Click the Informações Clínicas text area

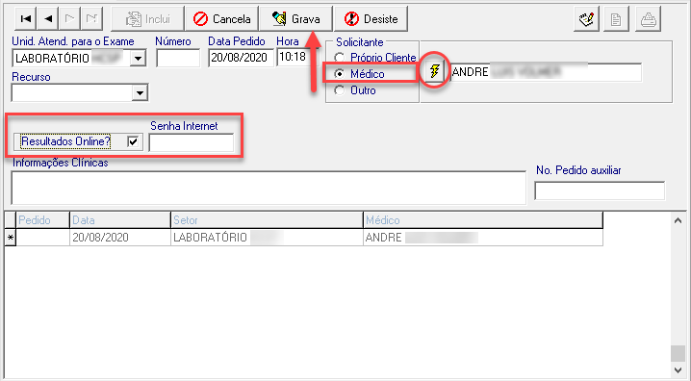click(269, 188)
